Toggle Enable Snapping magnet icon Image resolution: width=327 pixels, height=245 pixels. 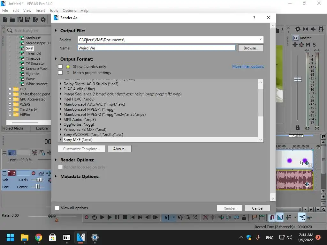click(272, 218)
